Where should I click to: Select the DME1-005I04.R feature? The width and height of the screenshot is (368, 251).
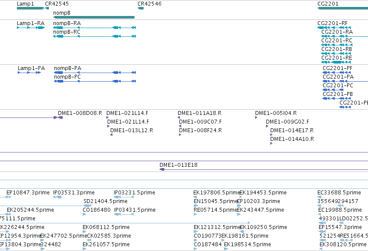256,118
